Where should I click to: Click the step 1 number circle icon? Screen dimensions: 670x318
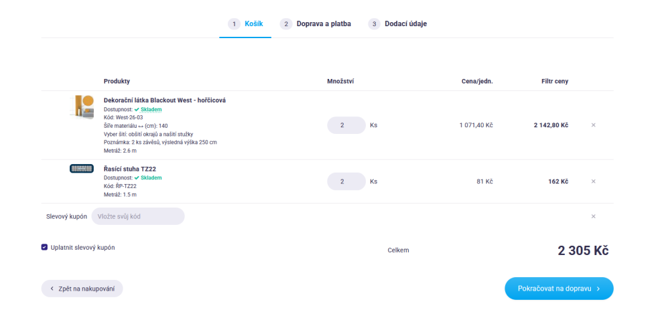(x=234, y=24)
